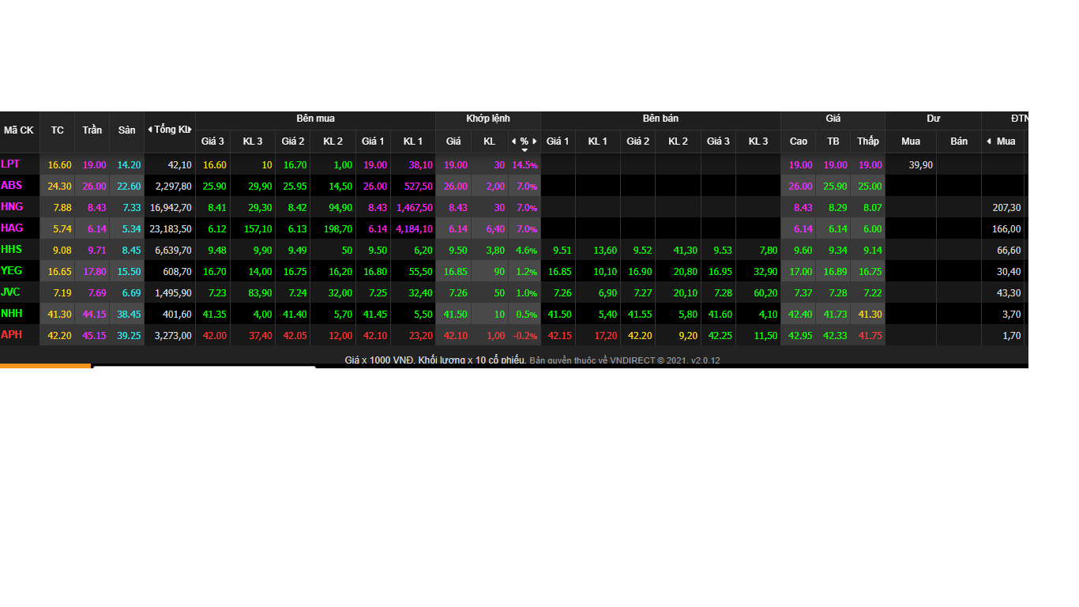The width and height of the screenshot is (1079, 607).
Task: Click the right arrow next to % header
Action: (534, 141)
